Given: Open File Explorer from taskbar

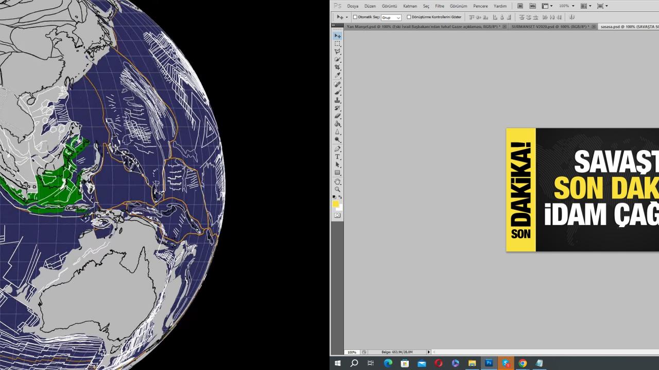Looking at the screenshot, I should [472, 363].
